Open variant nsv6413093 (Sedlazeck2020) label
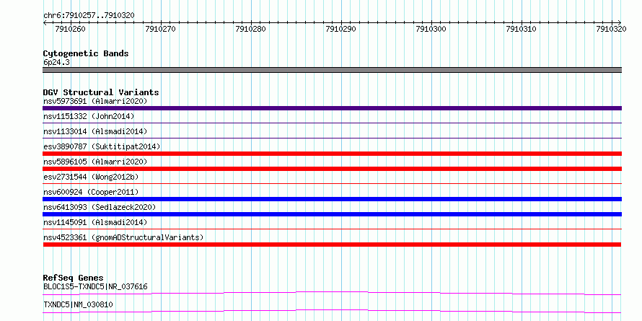Screen dimensions: 642x321 click(x=100, y=207)
